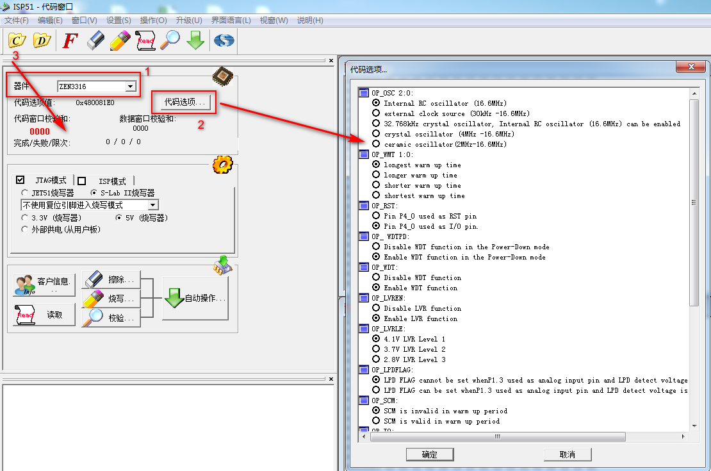Select Pin P4_0 used as RST pin

(376, 216)
